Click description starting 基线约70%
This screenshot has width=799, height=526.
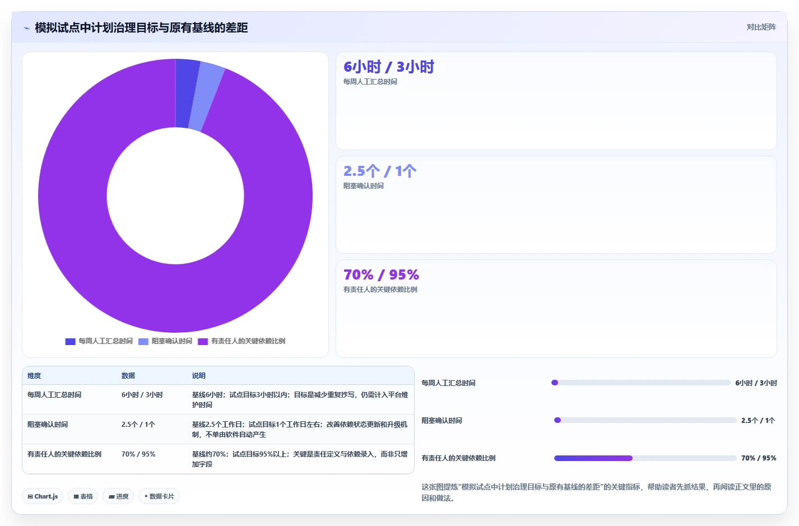pos(300,459)
